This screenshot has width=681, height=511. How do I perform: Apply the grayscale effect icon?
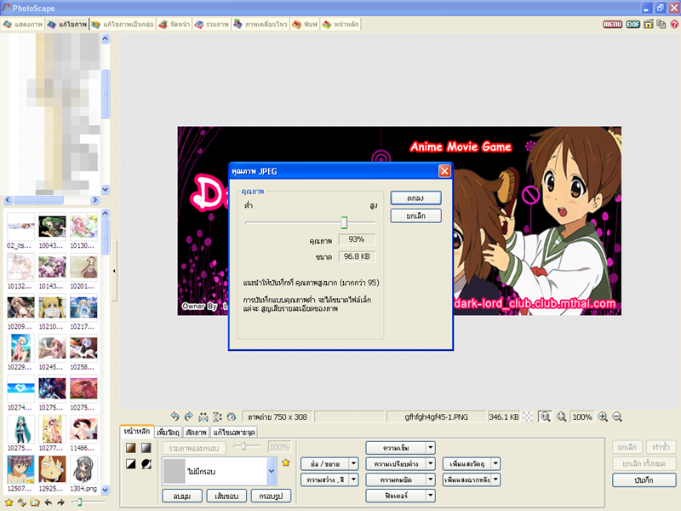pyautogui.click(x=146, y=448)
